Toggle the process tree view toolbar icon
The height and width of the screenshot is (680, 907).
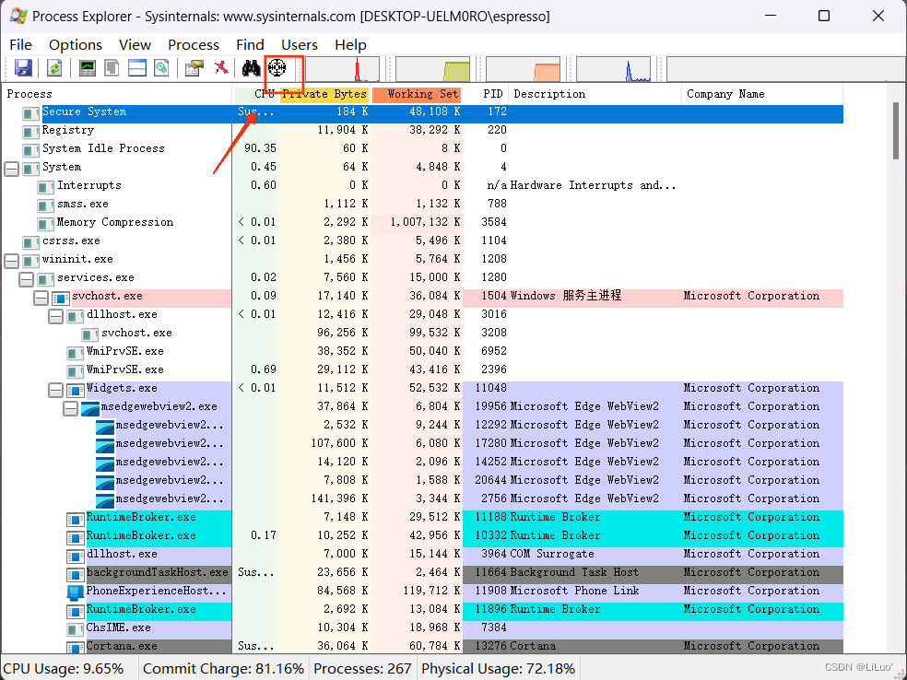click(112, 68)
